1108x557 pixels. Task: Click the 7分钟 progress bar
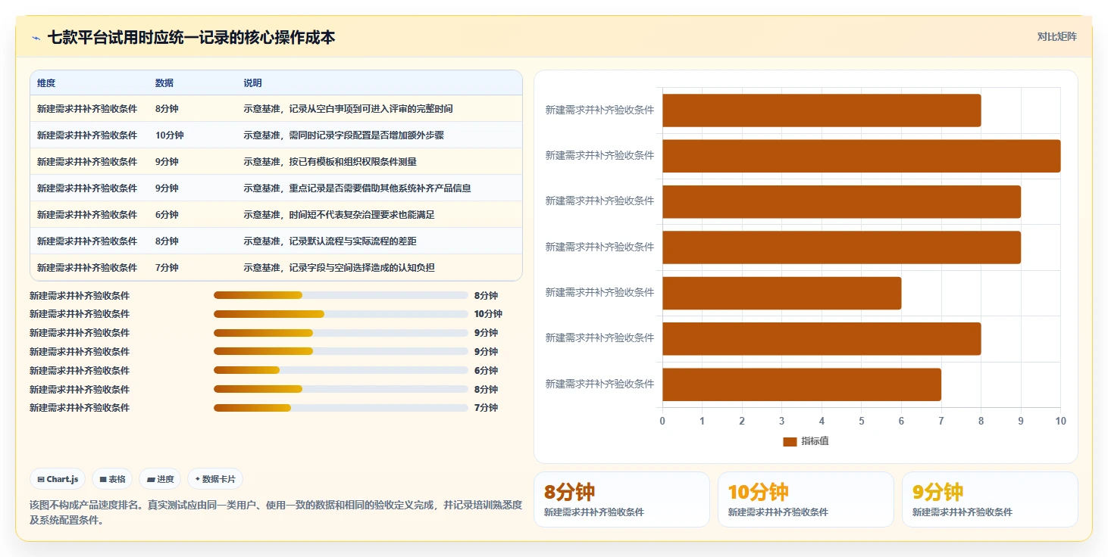click(x=341, y=408)
